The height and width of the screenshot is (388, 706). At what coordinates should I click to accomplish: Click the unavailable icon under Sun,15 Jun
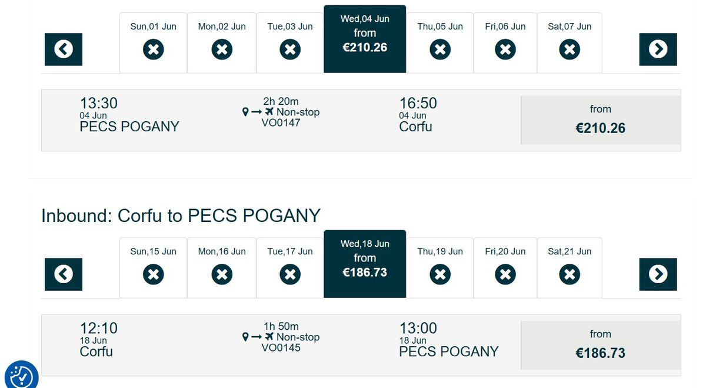[x=153, y=274]
